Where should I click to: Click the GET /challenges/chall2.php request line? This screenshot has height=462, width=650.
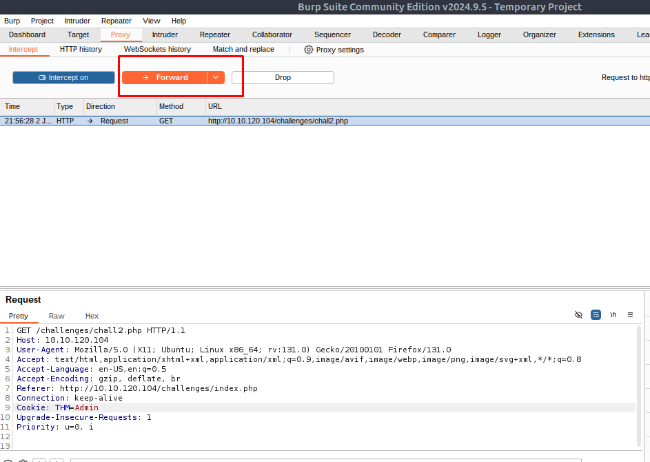point(101,330)
